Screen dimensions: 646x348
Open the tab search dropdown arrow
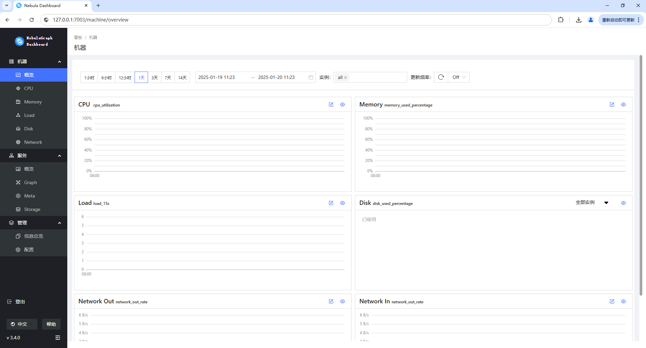click(x=7, y=5)
